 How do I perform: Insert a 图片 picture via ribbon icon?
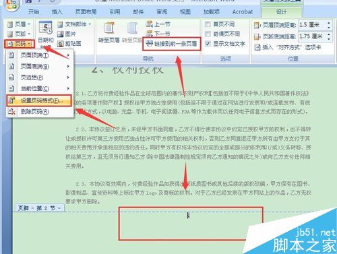[x=61, y=34]
